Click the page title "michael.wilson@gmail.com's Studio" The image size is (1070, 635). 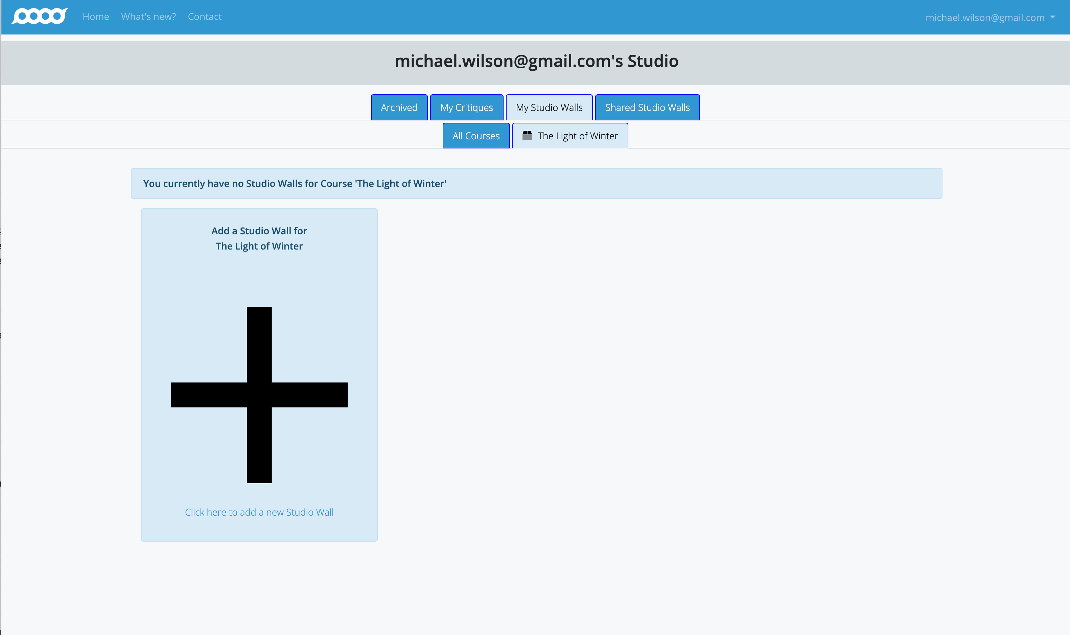[536, 61]
